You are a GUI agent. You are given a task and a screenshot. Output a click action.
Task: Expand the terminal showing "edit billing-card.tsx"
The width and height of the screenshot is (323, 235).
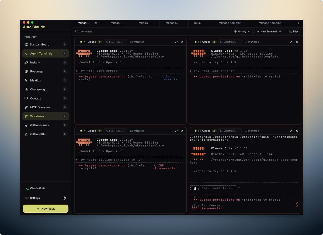tap(176, 131)
